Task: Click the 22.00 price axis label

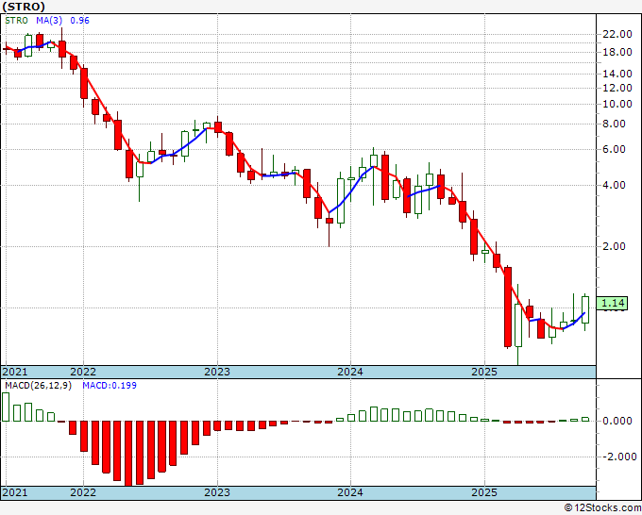Action: [x=617, y=34]
